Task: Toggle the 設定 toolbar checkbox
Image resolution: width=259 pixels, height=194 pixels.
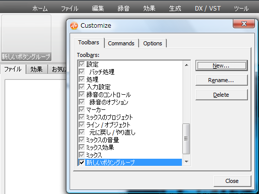Action: pos(82,64)
